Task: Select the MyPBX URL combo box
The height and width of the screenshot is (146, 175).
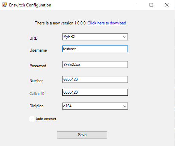Action: 95,37
